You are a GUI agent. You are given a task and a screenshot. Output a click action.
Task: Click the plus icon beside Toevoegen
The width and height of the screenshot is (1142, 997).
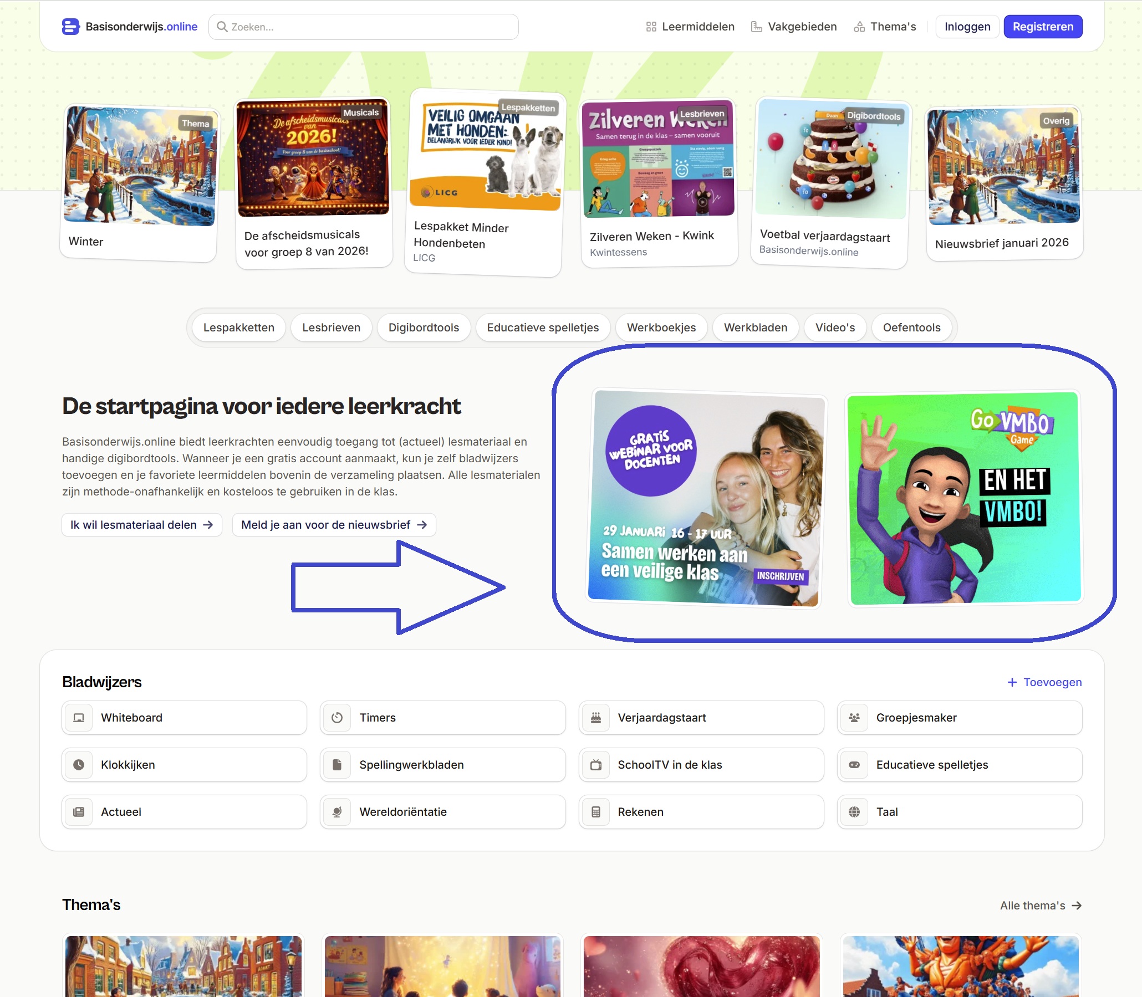(1012, 682)
